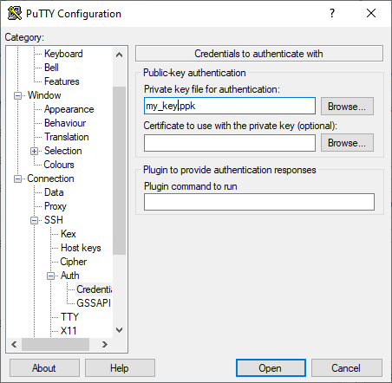This screenshot has width=392, height=383.
Task: Open the Host keys settings
Action: (x=81, y=248)
